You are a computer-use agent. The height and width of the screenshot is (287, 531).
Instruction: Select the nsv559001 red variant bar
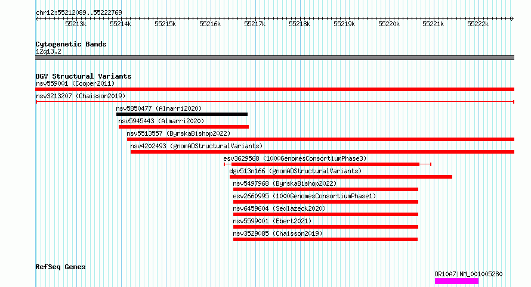point(274,89)
